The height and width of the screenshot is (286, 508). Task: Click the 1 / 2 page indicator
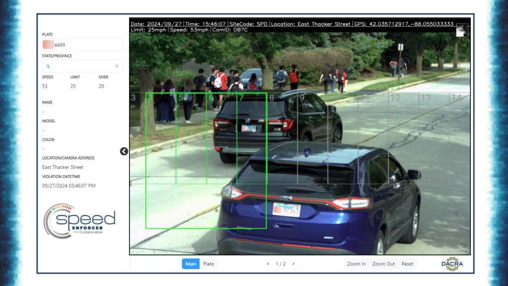(x=281, y=264)
